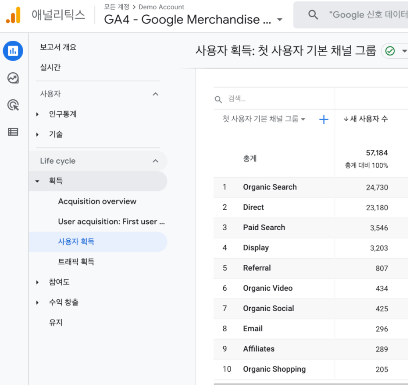
Task: Open the Advertising cursor icon
Action: pyautogui.click(x=13, y=105)
